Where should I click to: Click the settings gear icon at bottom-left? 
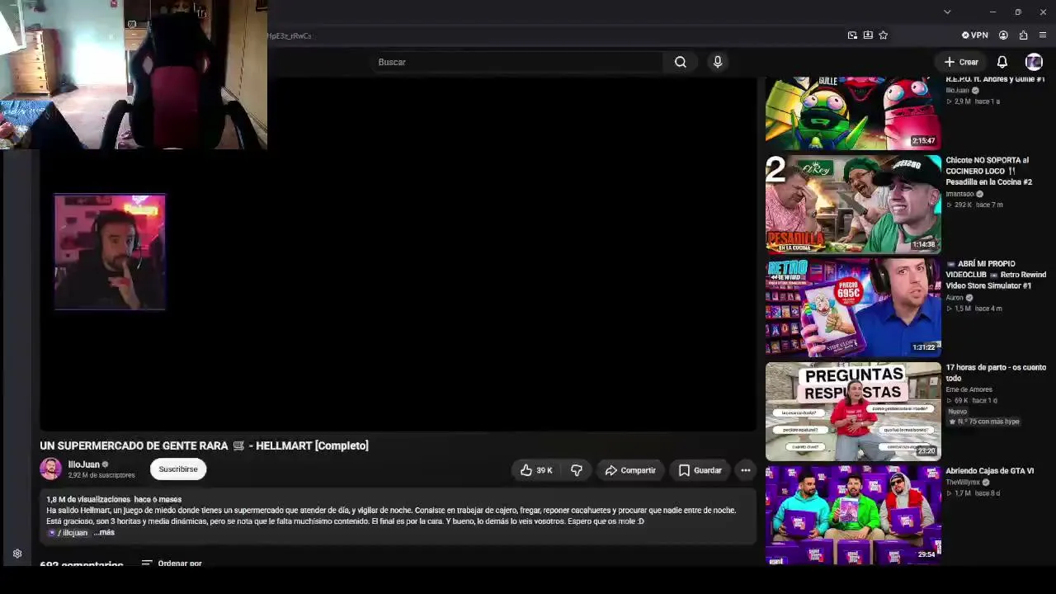point(17,554)
